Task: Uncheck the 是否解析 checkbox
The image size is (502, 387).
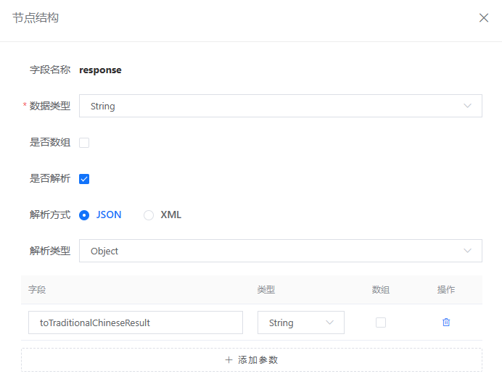Action: coord(84,179)
